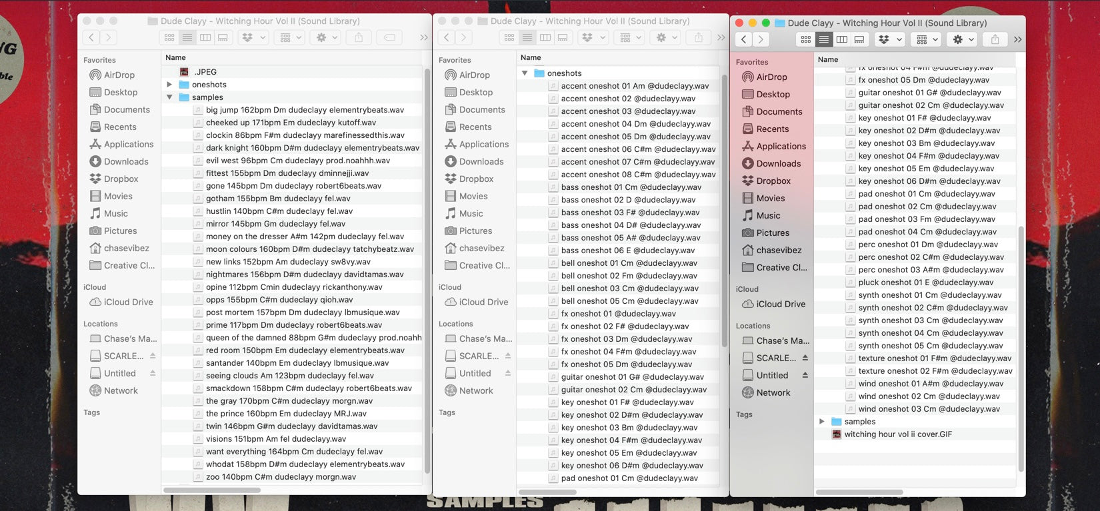
Task: Open Dropbox folder in the right window sidebar
Action: coord(773,181)
